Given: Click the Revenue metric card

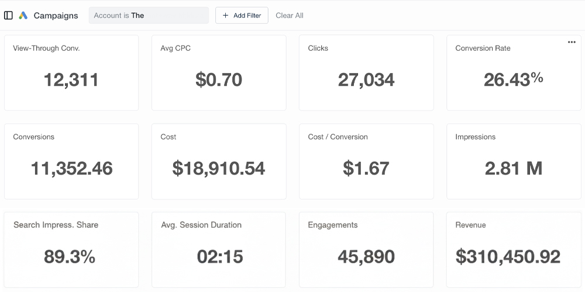Looking at the screenshot, I should coord(514,249).
